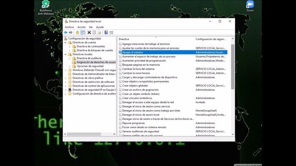Image resolution: width=296 pixels, height=166 pixels.
Task: Click the folder icon of Opciones de seguridad
Action: point(74,66)
